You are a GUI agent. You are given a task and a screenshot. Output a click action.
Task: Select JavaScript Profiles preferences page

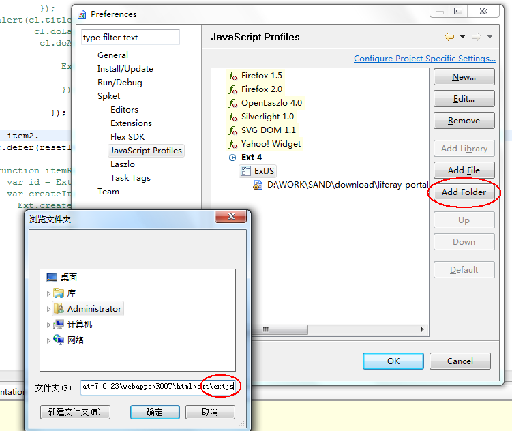pyautogui.click(x=146, y=151)
